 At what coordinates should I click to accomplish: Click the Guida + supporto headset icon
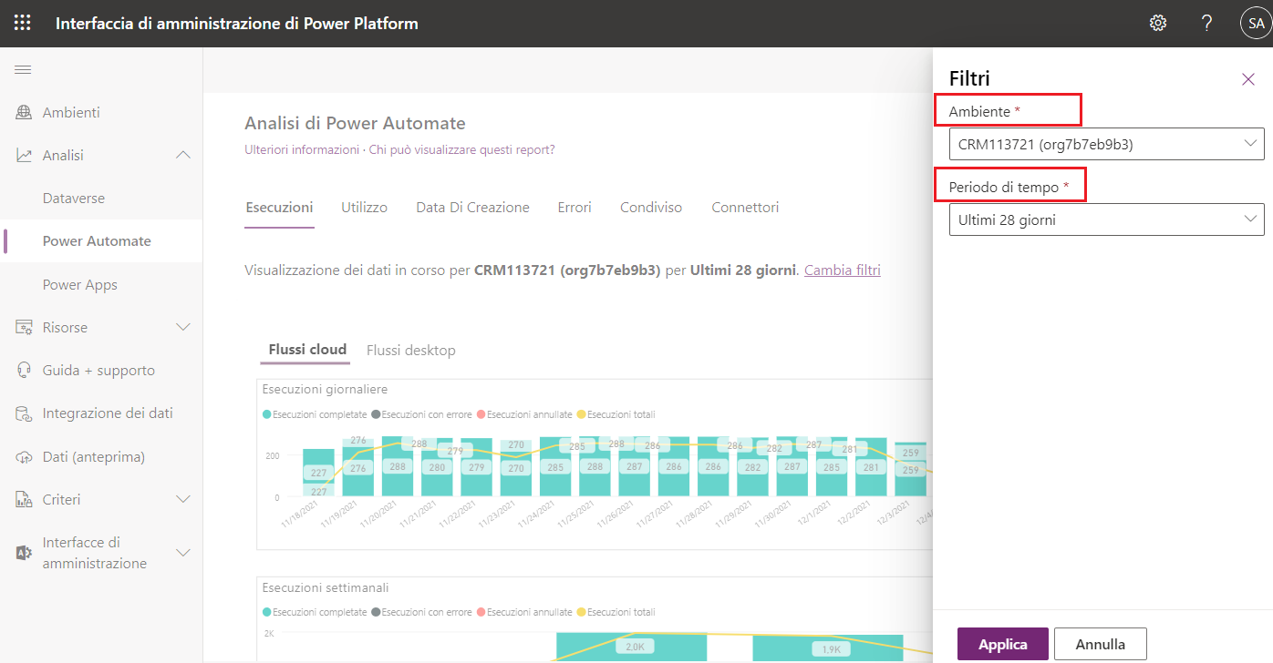tap(24, 371)
